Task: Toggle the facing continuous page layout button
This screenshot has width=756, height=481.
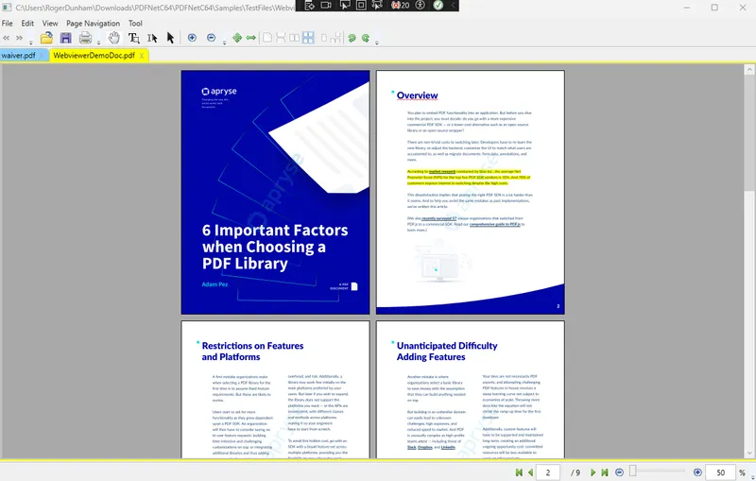Action: pos(308,38)
